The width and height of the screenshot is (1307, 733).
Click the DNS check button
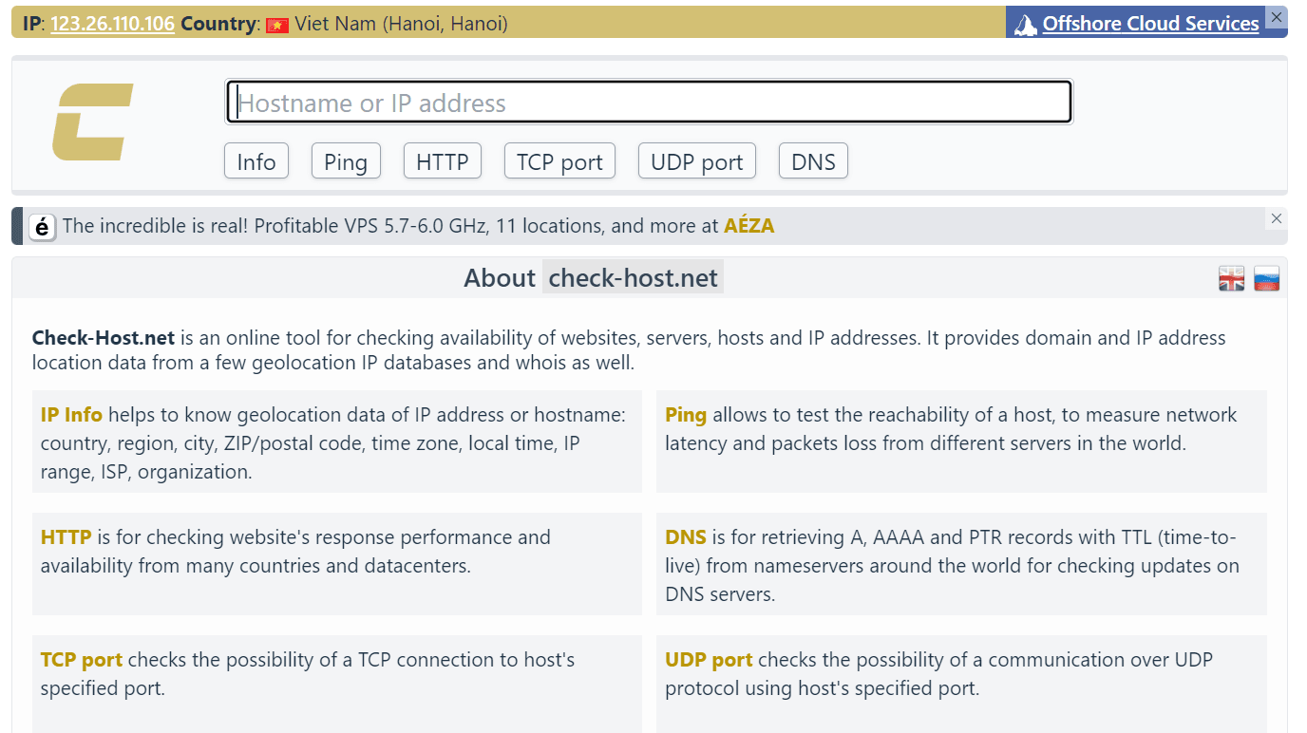tap(813, 161)
